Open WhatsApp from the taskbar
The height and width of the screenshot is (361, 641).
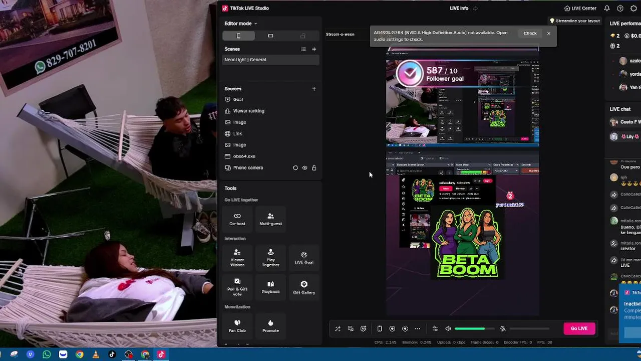point(47,354)
